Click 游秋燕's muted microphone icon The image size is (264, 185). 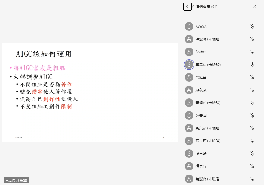pyautogui.click(x=252, y=90)
